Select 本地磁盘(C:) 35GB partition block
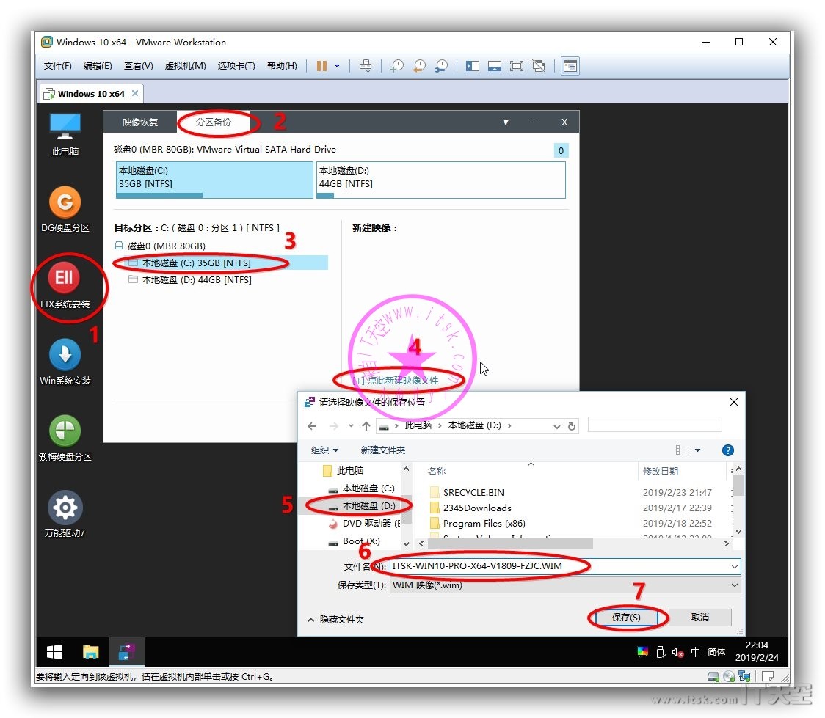Image resolution: width=825 pixels, height=718 pixels. pyautogui.click(x=214, y=180)
